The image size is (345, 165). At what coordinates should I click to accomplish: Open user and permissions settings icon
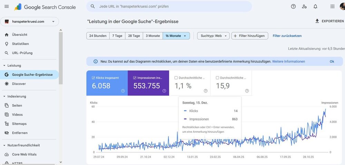pos(304,6)
